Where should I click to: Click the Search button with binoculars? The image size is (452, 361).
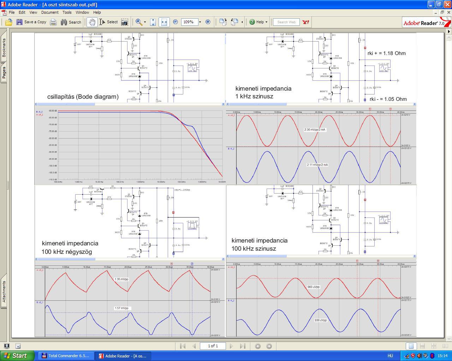[x=71, y=22]
